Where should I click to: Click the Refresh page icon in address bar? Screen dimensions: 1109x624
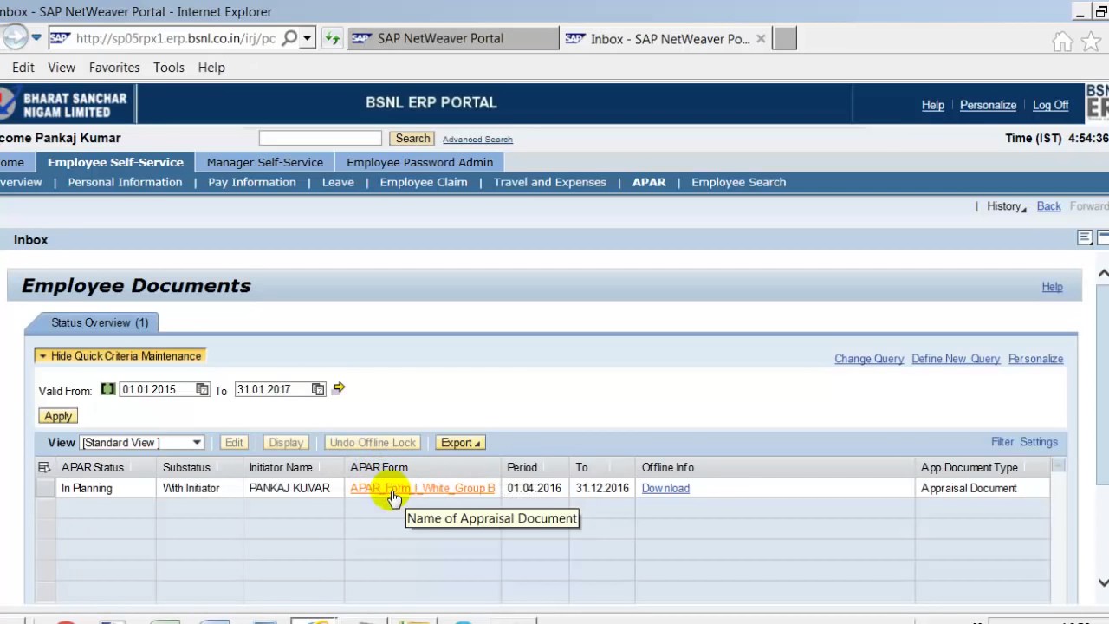[334, 38]
